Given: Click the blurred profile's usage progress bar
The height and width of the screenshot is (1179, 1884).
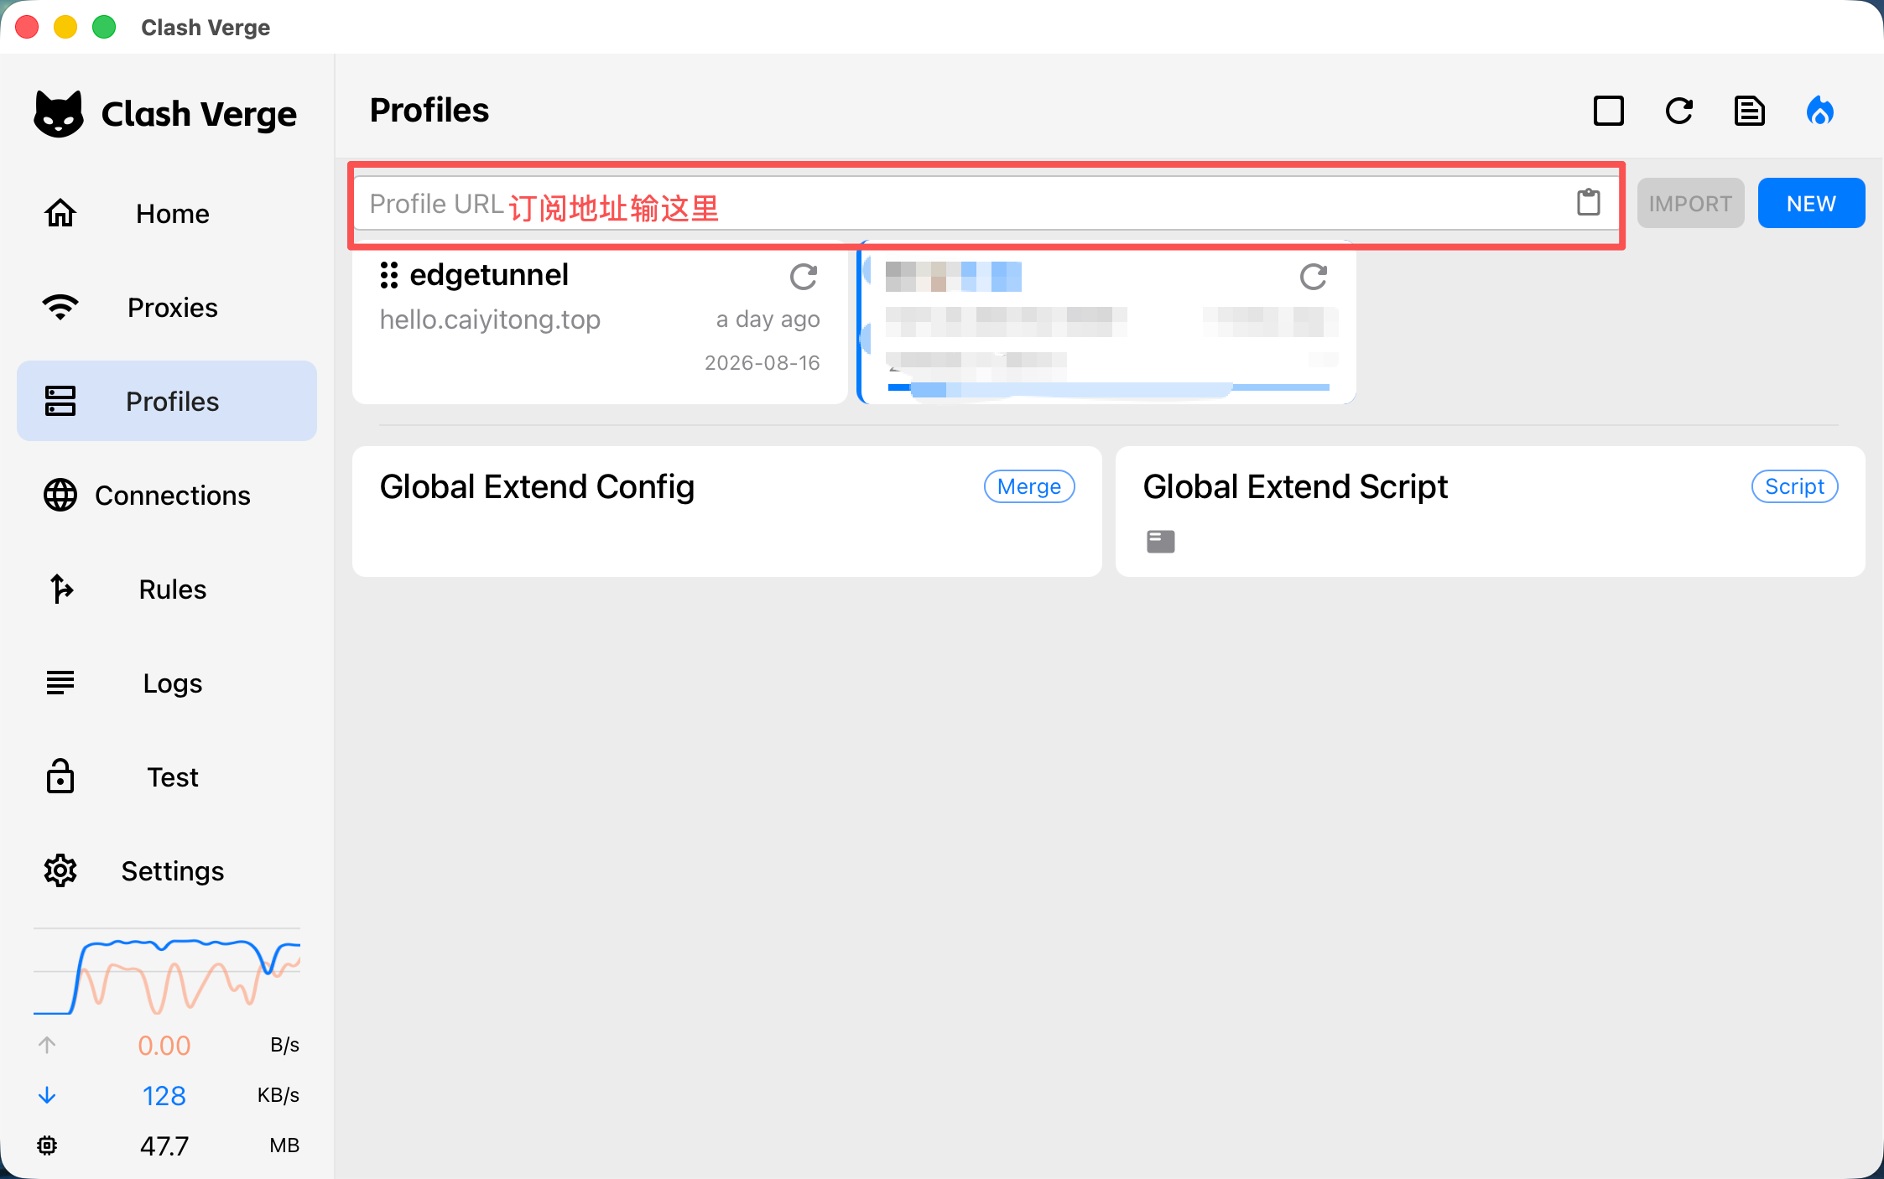Looking at the screenshot, I should pyautogui.click(x=1109, y=387).
